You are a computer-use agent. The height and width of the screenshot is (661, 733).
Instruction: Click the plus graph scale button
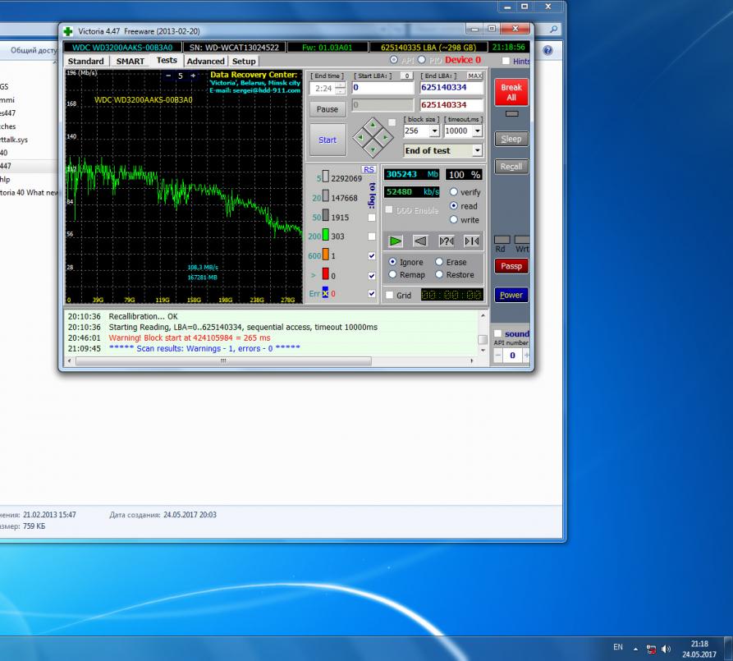pyautogui.click(x=193, y=76)
